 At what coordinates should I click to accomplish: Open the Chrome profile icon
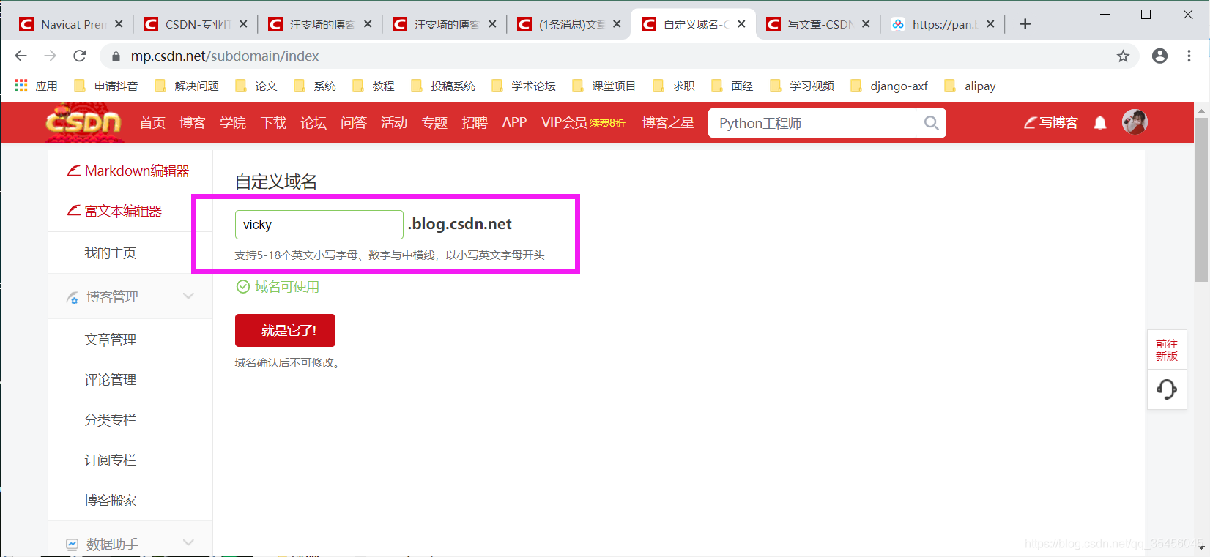point(1159,56)
